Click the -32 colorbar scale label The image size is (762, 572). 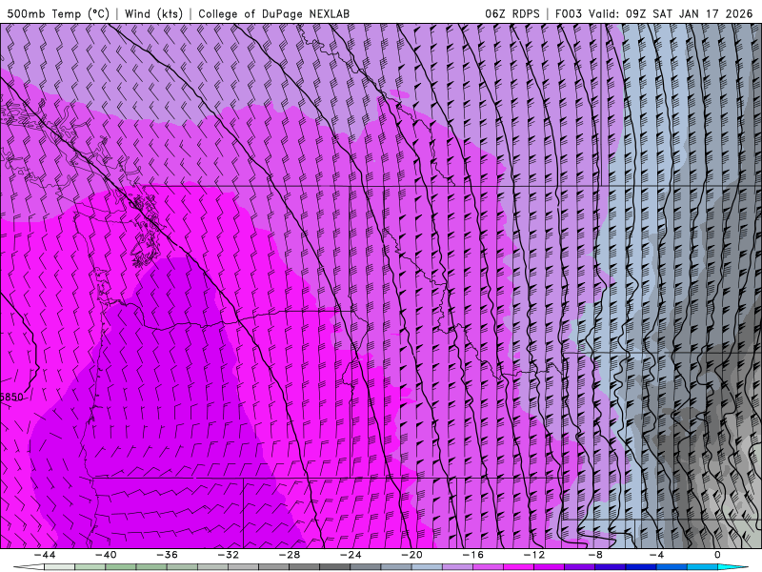point(229,555)
